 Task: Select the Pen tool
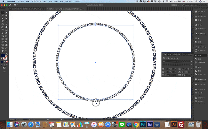pos(3,18)
